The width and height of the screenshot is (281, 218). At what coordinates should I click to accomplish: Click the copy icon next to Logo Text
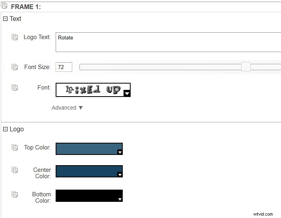click(15, 37)
